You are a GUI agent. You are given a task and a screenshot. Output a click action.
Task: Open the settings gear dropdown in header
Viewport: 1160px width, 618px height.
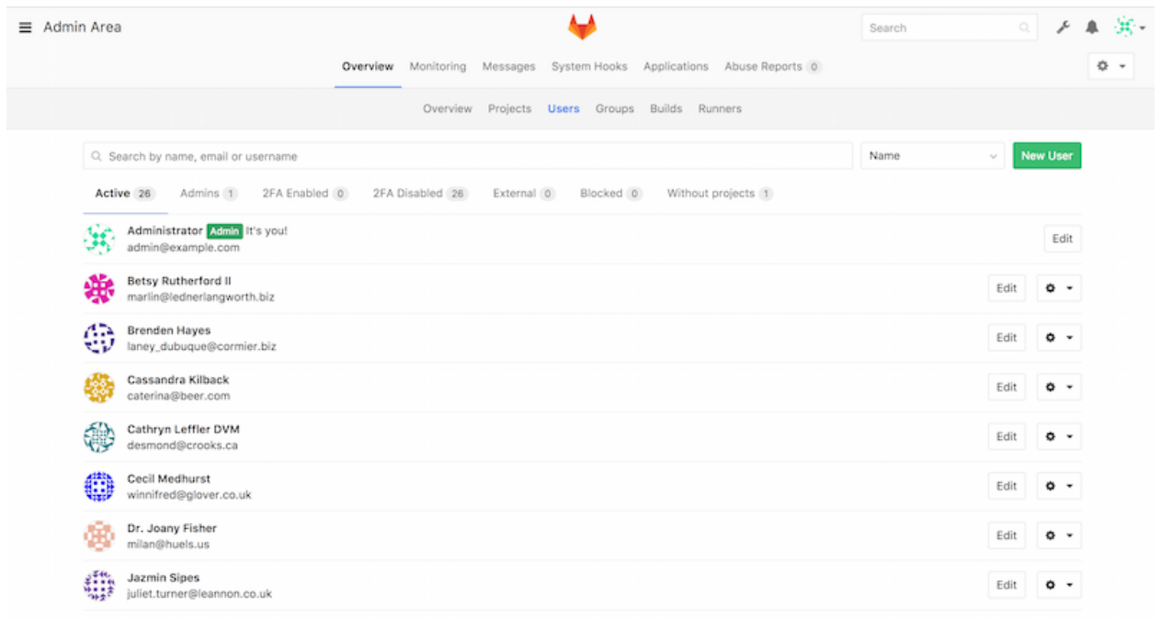point(1110,66)
